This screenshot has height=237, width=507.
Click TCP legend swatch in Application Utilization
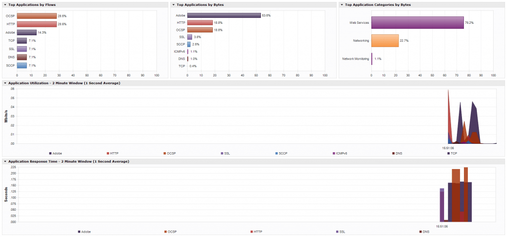[449, 153]
